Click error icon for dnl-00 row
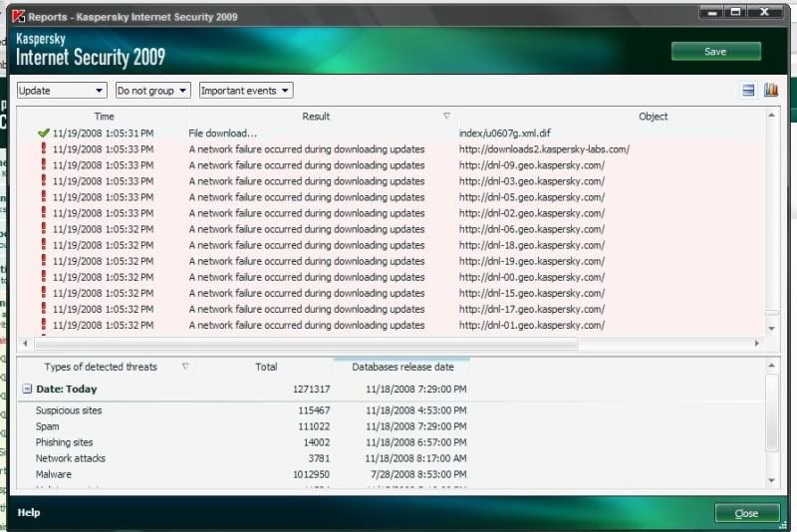This screenshot has height=532, width=797. click(44, 276)
